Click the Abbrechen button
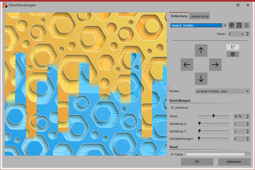 point(234,162)
